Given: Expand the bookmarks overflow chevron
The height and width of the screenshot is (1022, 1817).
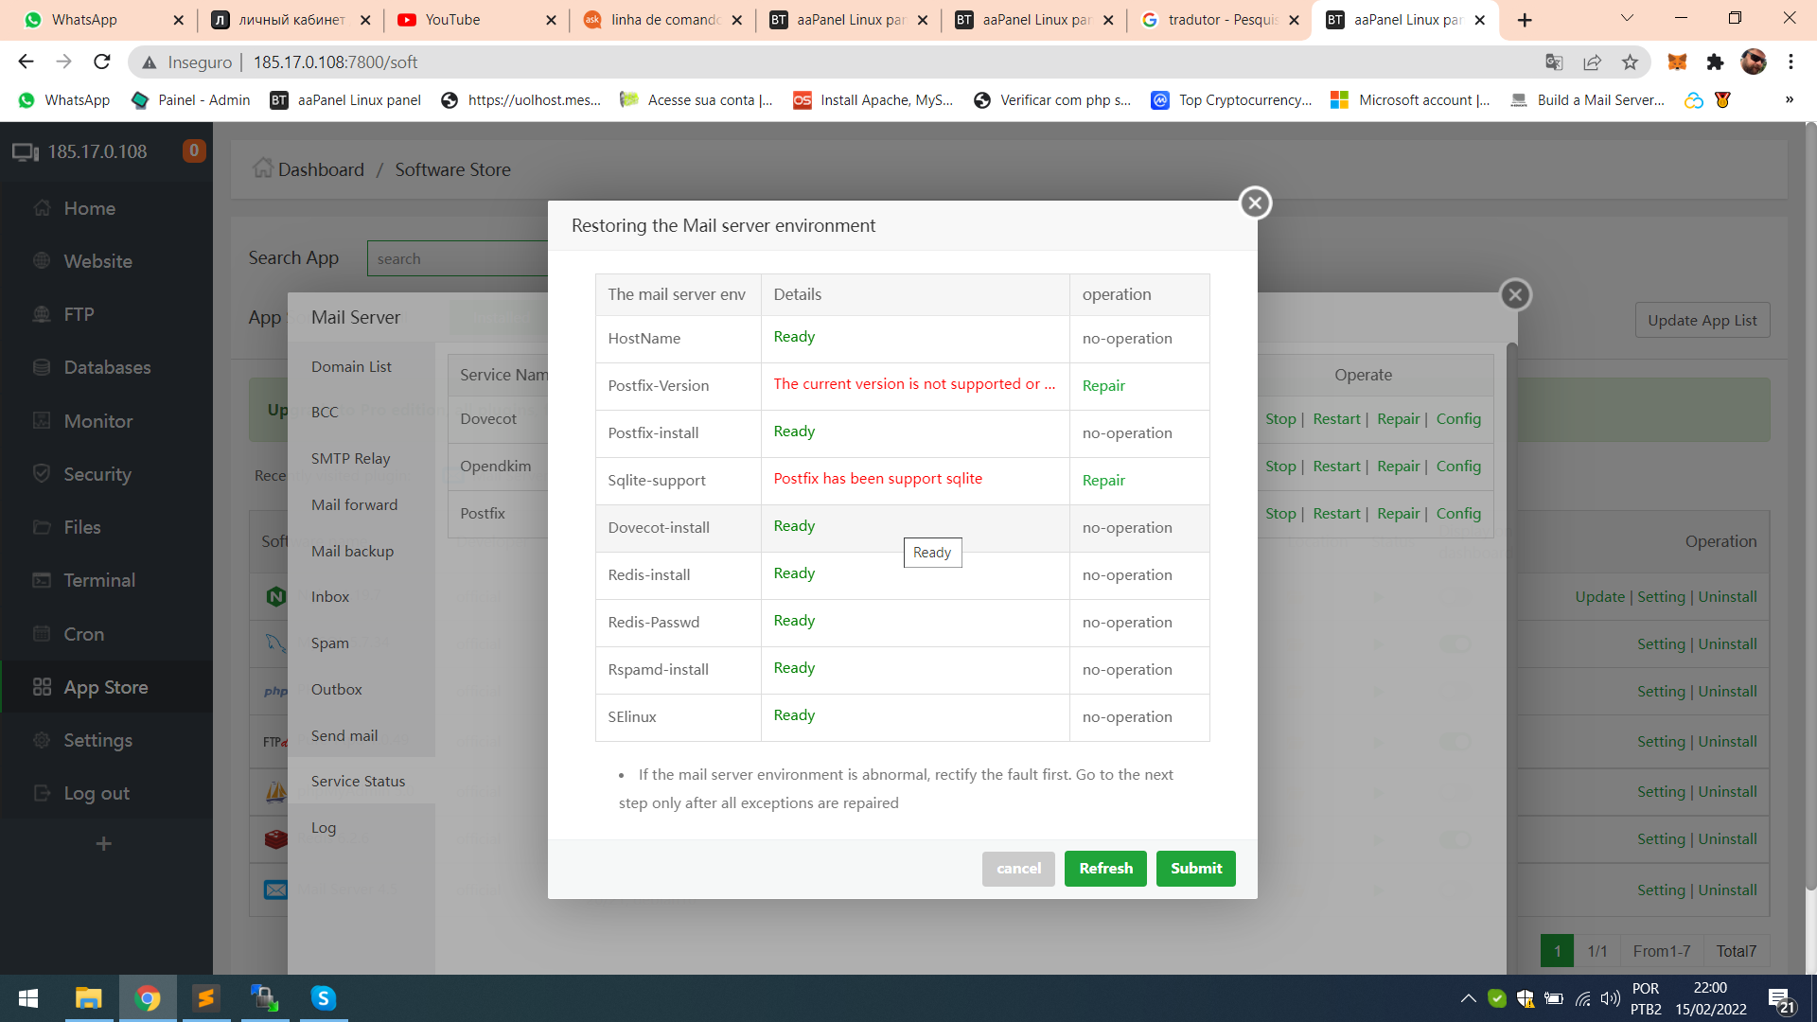Looking at the screenshot, I should pos(1789,100).
